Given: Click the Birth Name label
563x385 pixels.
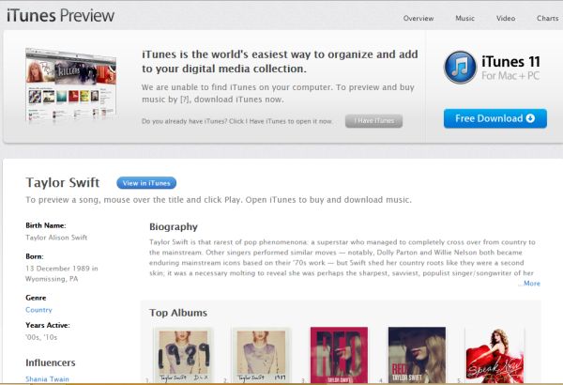Looking at the screenshot, I should (x=46, y=225).
